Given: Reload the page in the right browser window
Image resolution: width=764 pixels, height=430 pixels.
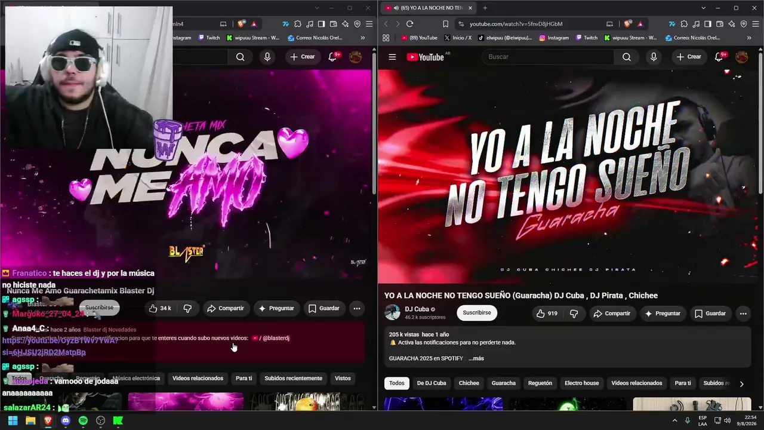Looking at the screenshot, I should [409, 24].
